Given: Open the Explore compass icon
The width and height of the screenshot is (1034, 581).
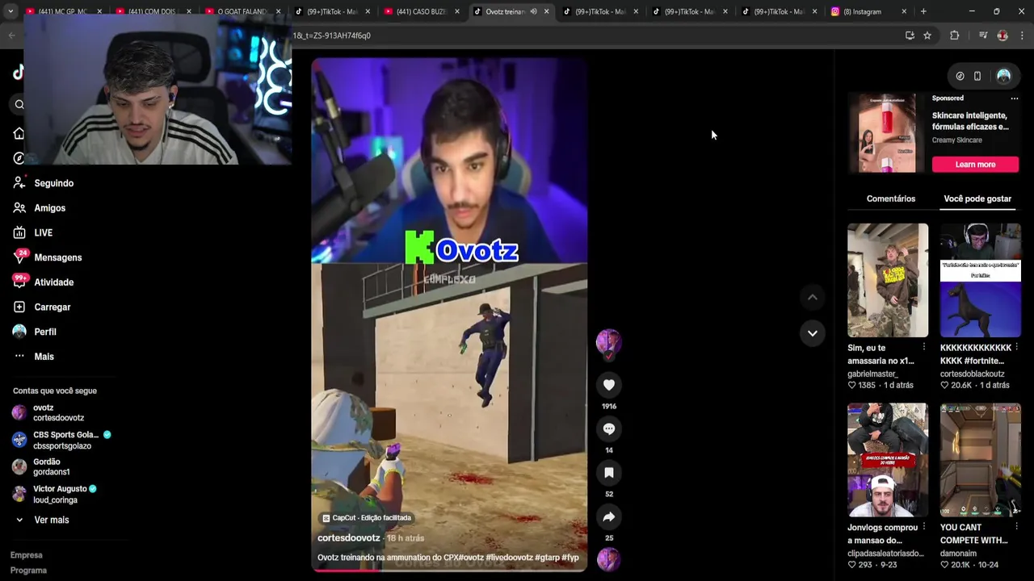Looking at the screenshot, I should (19, 158).
